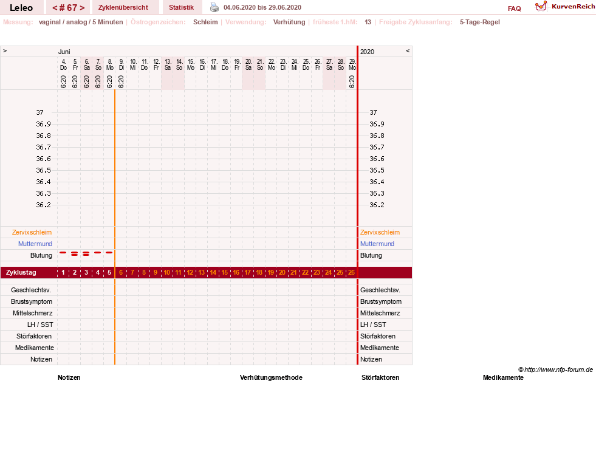Screen dimensions: 596x474
Task: Click the right Mittelschmerz row label
Action: [380, 313]
